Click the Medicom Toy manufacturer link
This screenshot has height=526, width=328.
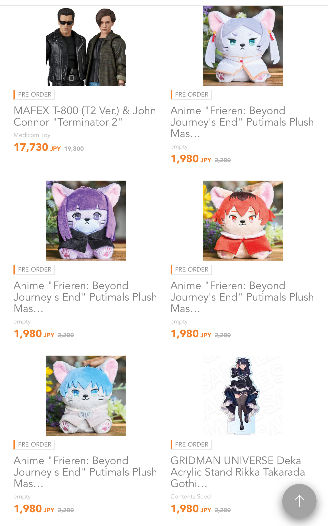[x=32, y=135]
